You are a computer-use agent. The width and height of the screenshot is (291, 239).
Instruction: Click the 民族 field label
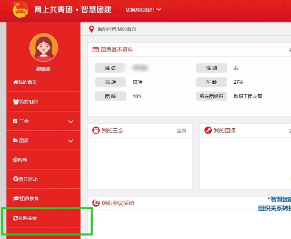point(111,82)
